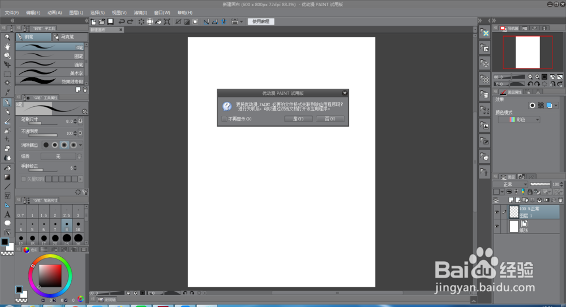Adjust the 不透明度 opacity slider

(x=43, y=135)
